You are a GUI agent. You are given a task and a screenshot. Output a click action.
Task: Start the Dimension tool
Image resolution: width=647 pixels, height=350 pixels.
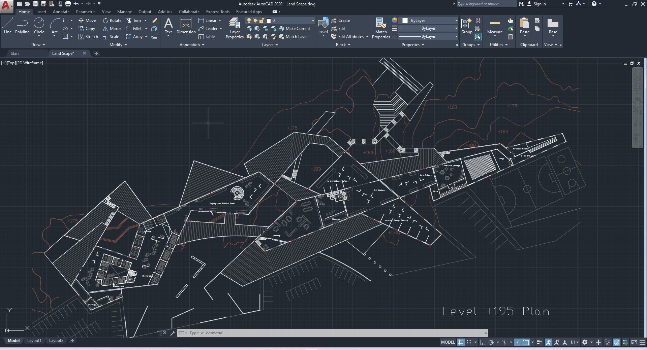[x=186, y=26]
